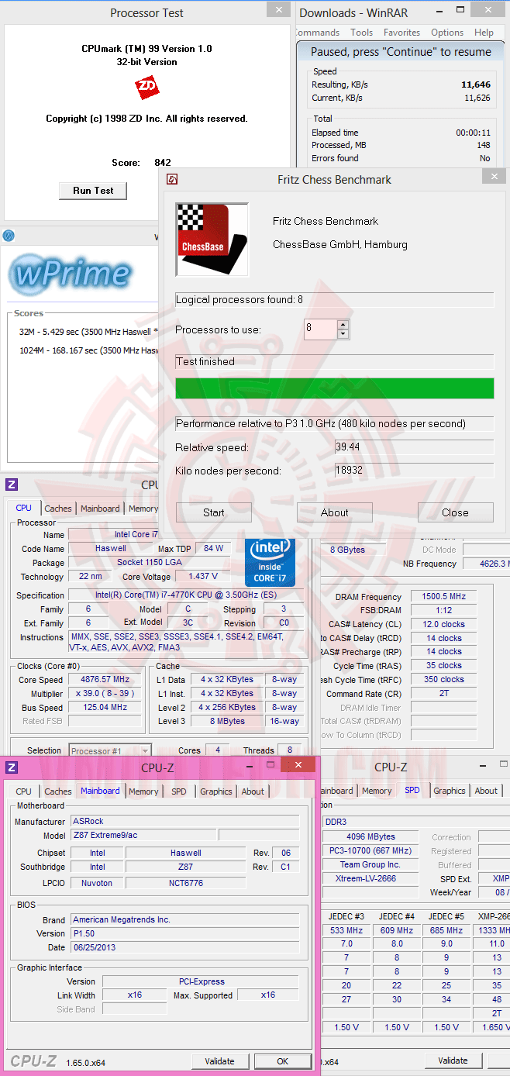This screenshot has width=510, height=1076.
Task: Click the BIOS version P1.50 field
Action: point(184,933)
